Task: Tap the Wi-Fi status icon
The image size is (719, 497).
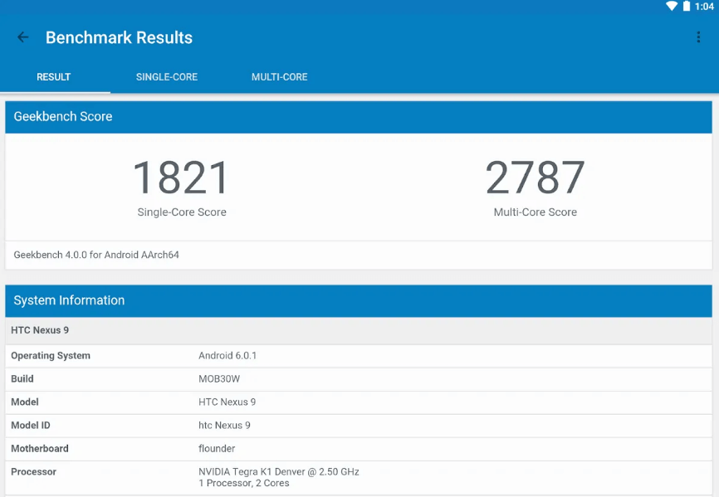Action: point(672,6)
